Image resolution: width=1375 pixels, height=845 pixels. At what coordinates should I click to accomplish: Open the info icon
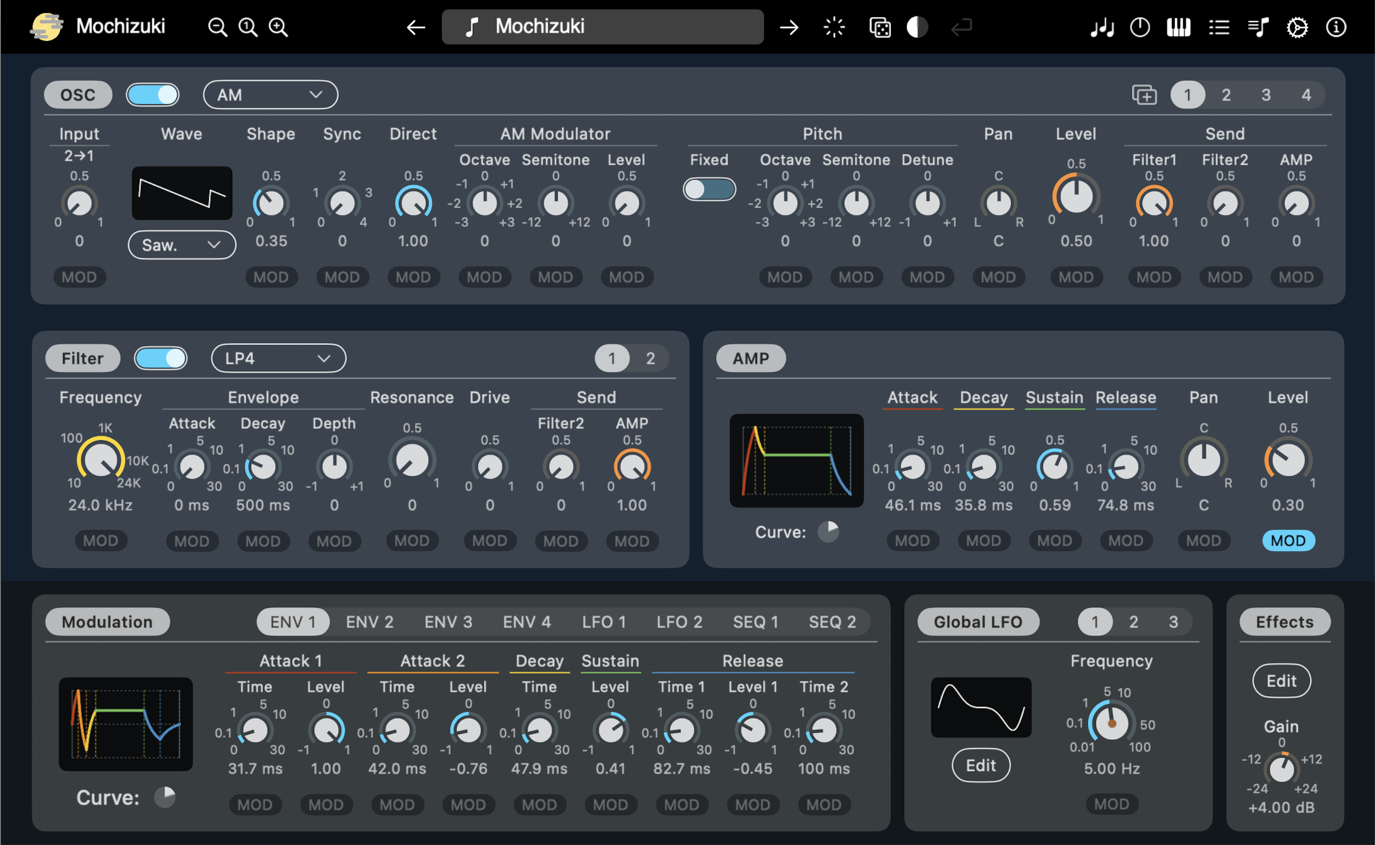pos(1336,27)
